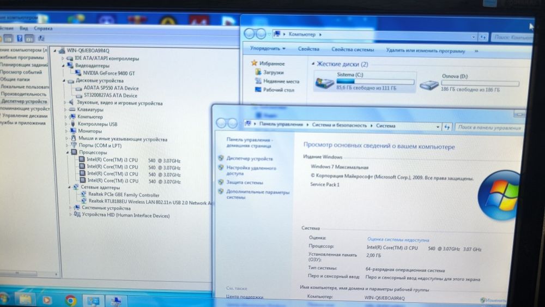Select Просмотр событий in left console tree
The image size is (545, 307).
pyautogui.click(x=21, y=72)
